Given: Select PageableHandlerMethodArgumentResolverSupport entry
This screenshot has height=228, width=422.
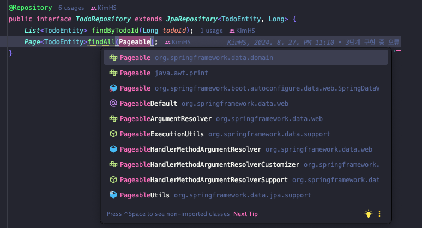Looking at the screenshot, I should [x=246, y=180].
